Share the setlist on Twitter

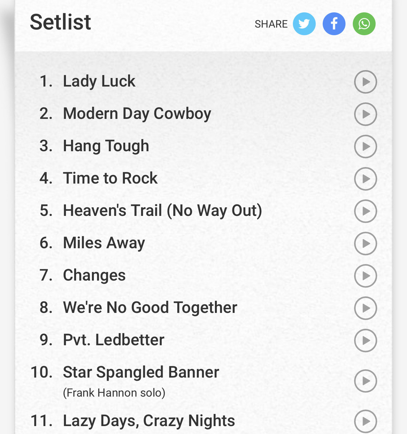coord(304,24)
